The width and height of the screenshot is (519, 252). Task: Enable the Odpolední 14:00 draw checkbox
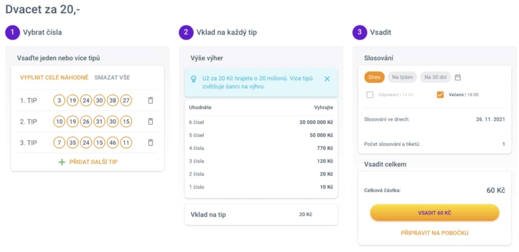pyautogui.click(x=370, y=95)
